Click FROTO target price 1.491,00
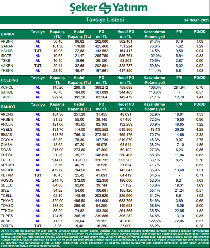The height and width of the screenshot is (248, 210). click(x=79, y=160)
